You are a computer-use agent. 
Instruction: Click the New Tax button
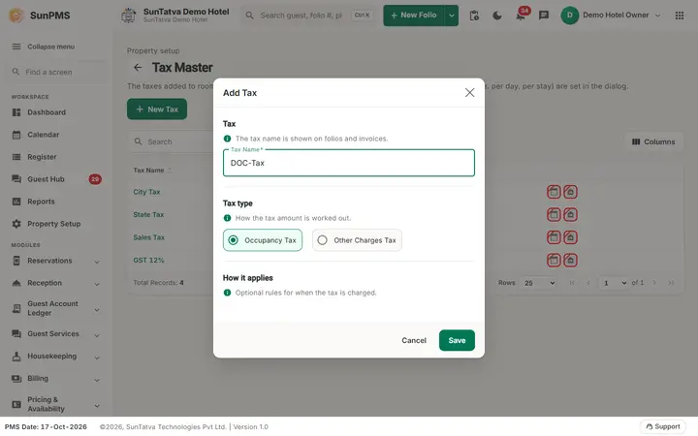pos(157,109)
